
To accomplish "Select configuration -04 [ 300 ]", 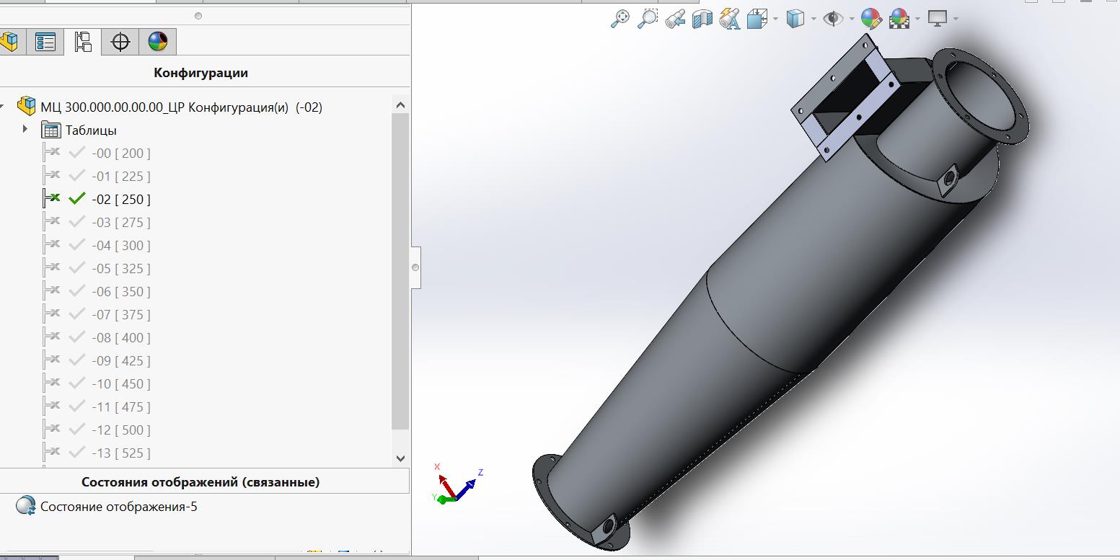I will click(121, 245).
